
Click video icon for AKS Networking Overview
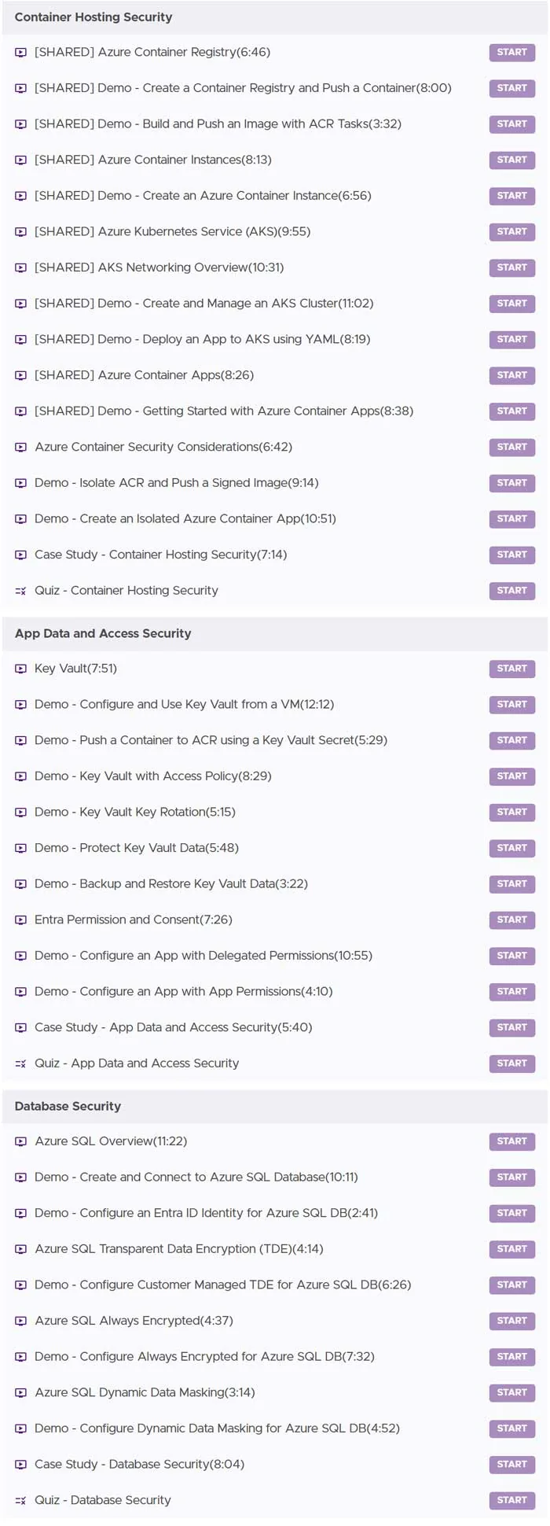click(21, 268)
